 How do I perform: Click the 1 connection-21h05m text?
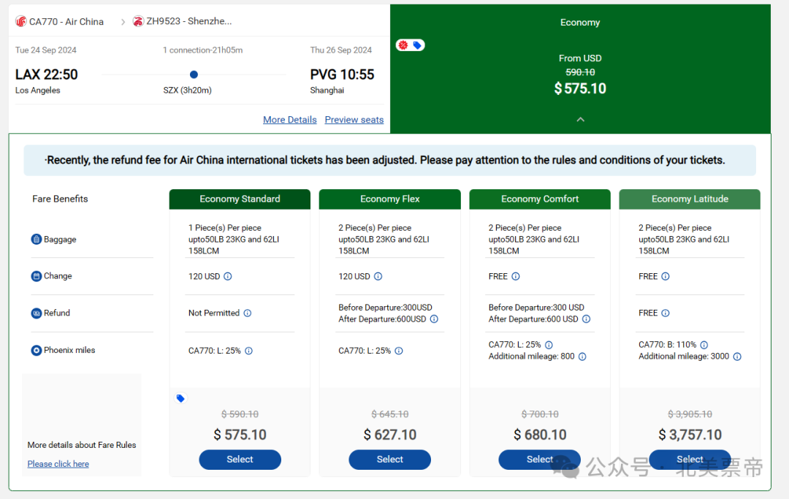point(203,50)
